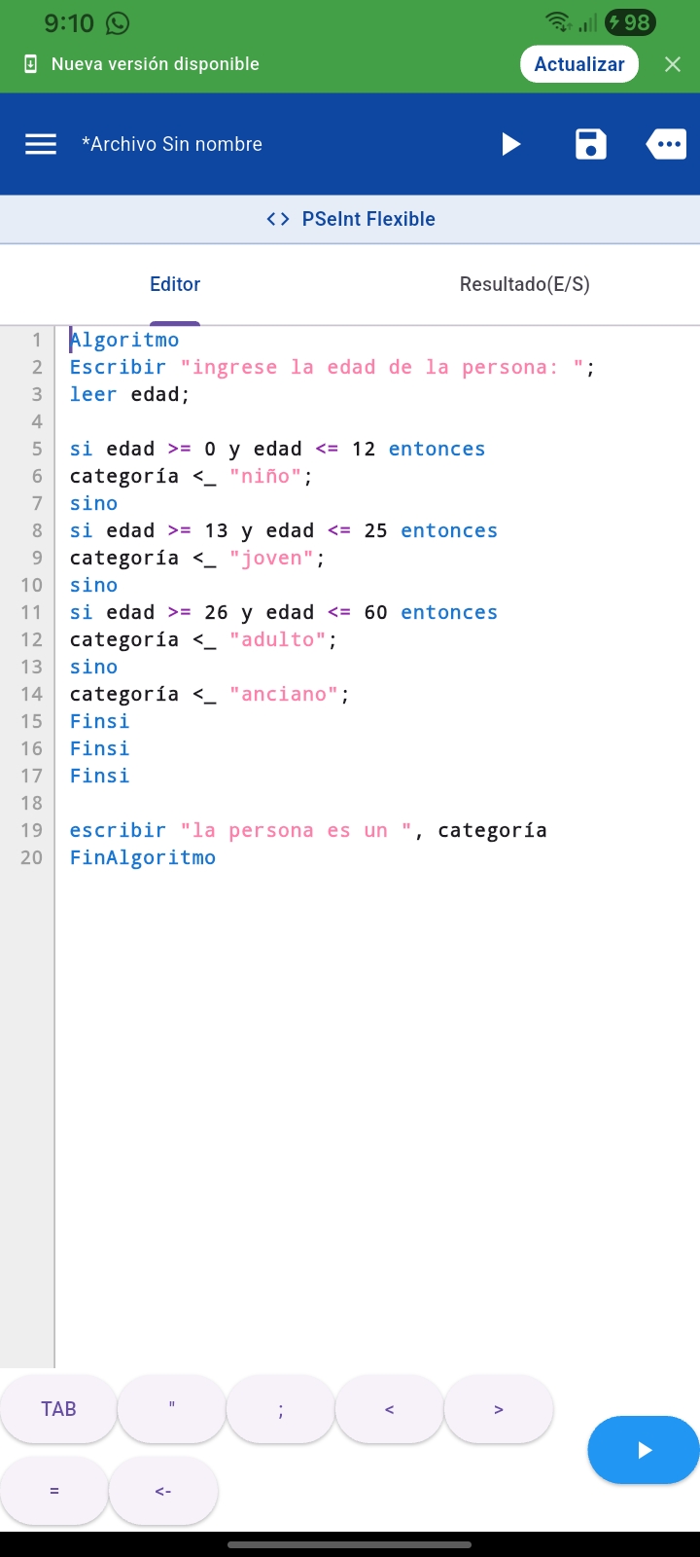Tap the less-than symbol shortcut key
The height and width of the screenshot is (1557, 700).
pyautogui.click(x=390, y=1409)
